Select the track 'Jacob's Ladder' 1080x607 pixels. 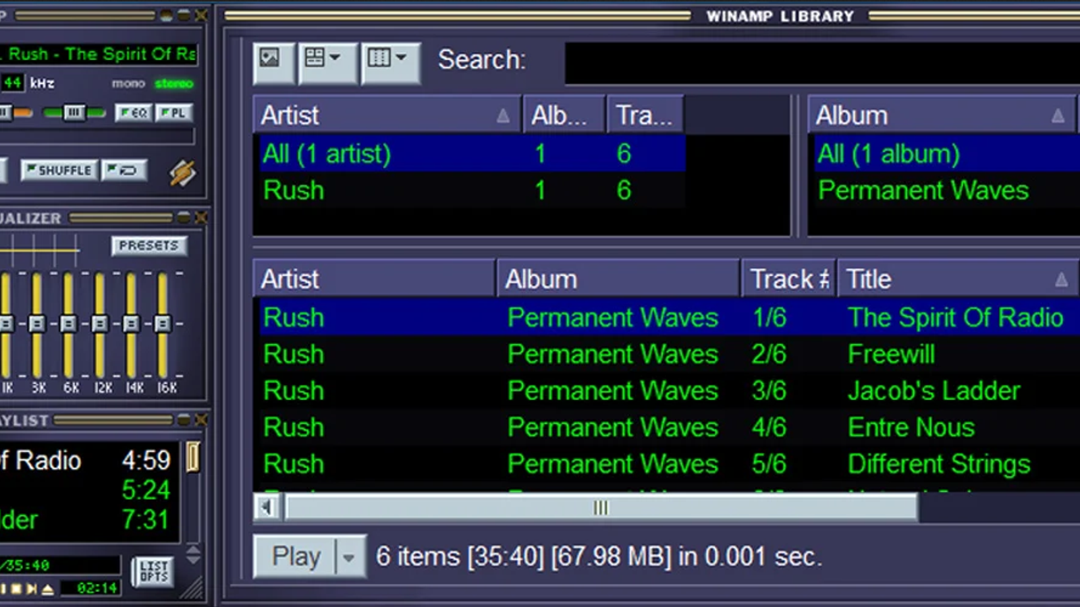pos(667,391)
